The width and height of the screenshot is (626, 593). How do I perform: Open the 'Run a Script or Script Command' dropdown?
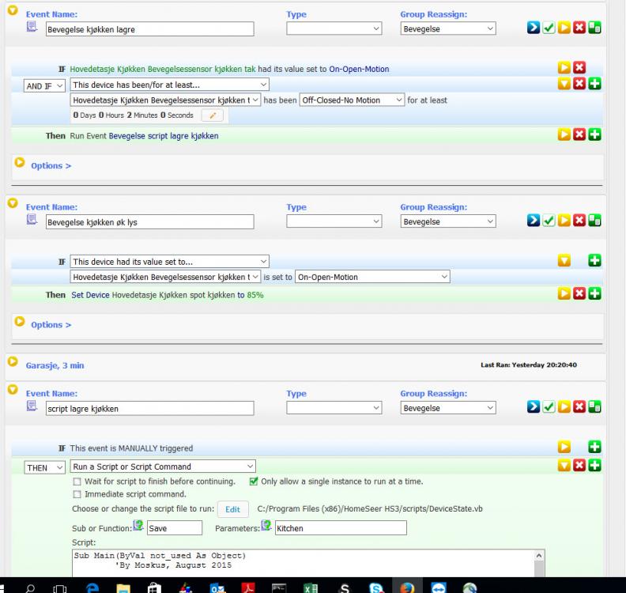164,466
